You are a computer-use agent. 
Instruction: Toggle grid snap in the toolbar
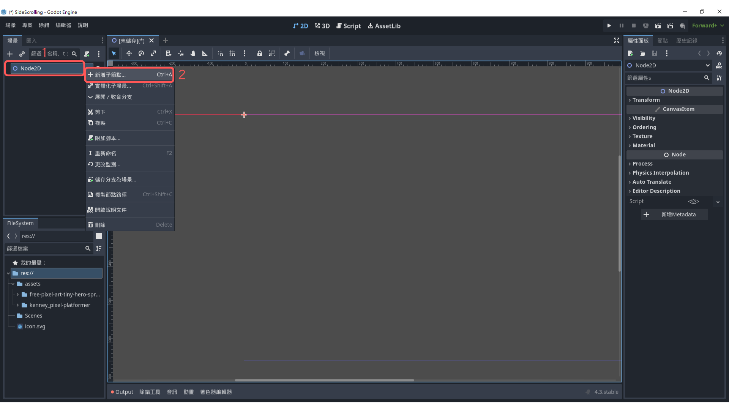[x=232, y=54]
